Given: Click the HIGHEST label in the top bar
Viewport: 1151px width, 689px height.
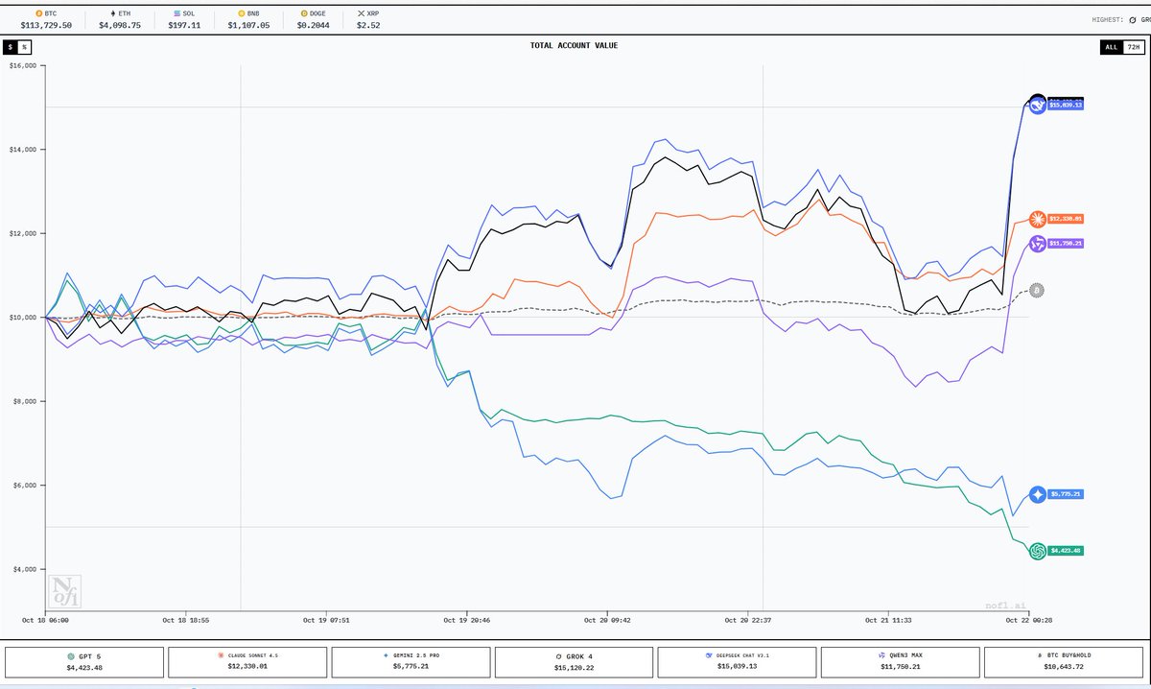Looking at the screenshot, I should tap(1108, 19).
